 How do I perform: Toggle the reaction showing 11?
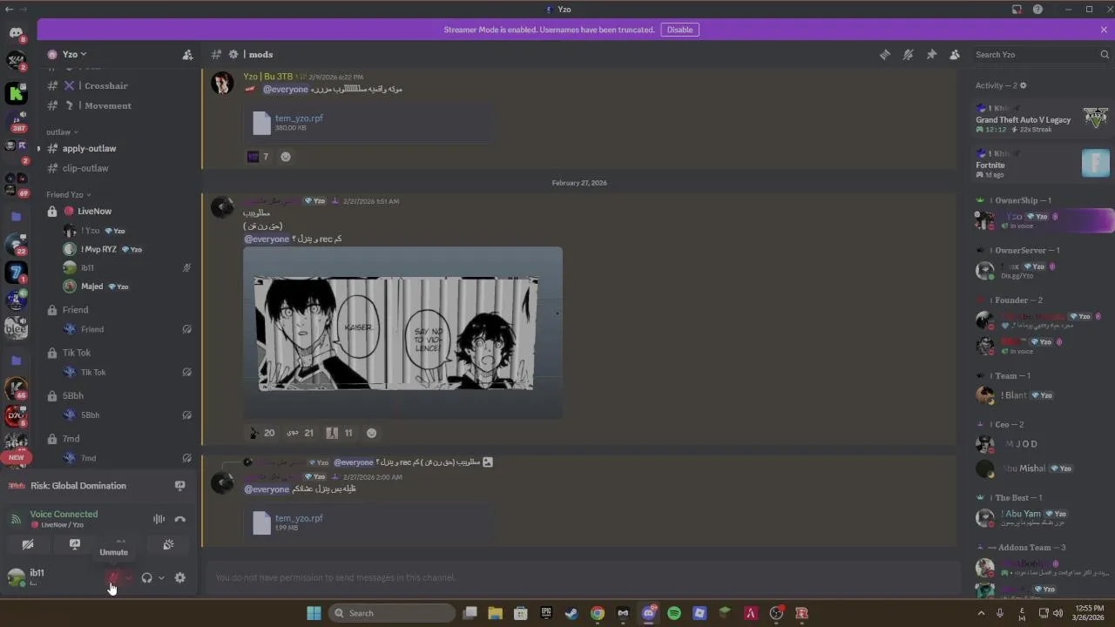click(340, 433)
